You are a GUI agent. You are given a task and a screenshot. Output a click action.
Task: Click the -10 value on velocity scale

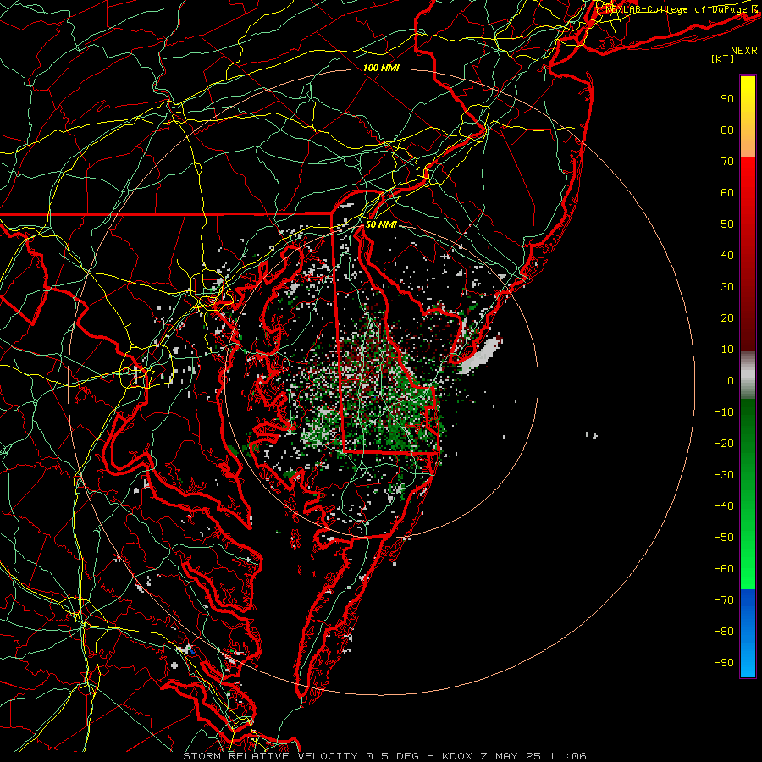coord(724,412)
